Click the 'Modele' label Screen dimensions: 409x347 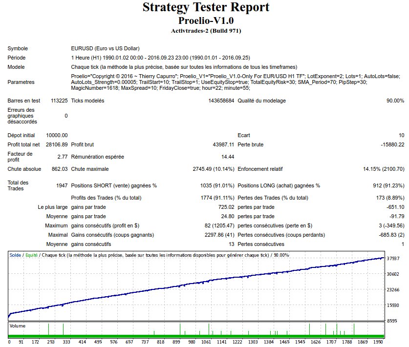tap(16, 67)
